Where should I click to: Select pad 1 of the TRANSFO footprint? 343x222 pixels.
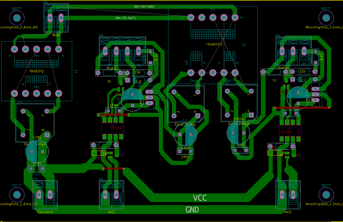(x=15, y=49)
